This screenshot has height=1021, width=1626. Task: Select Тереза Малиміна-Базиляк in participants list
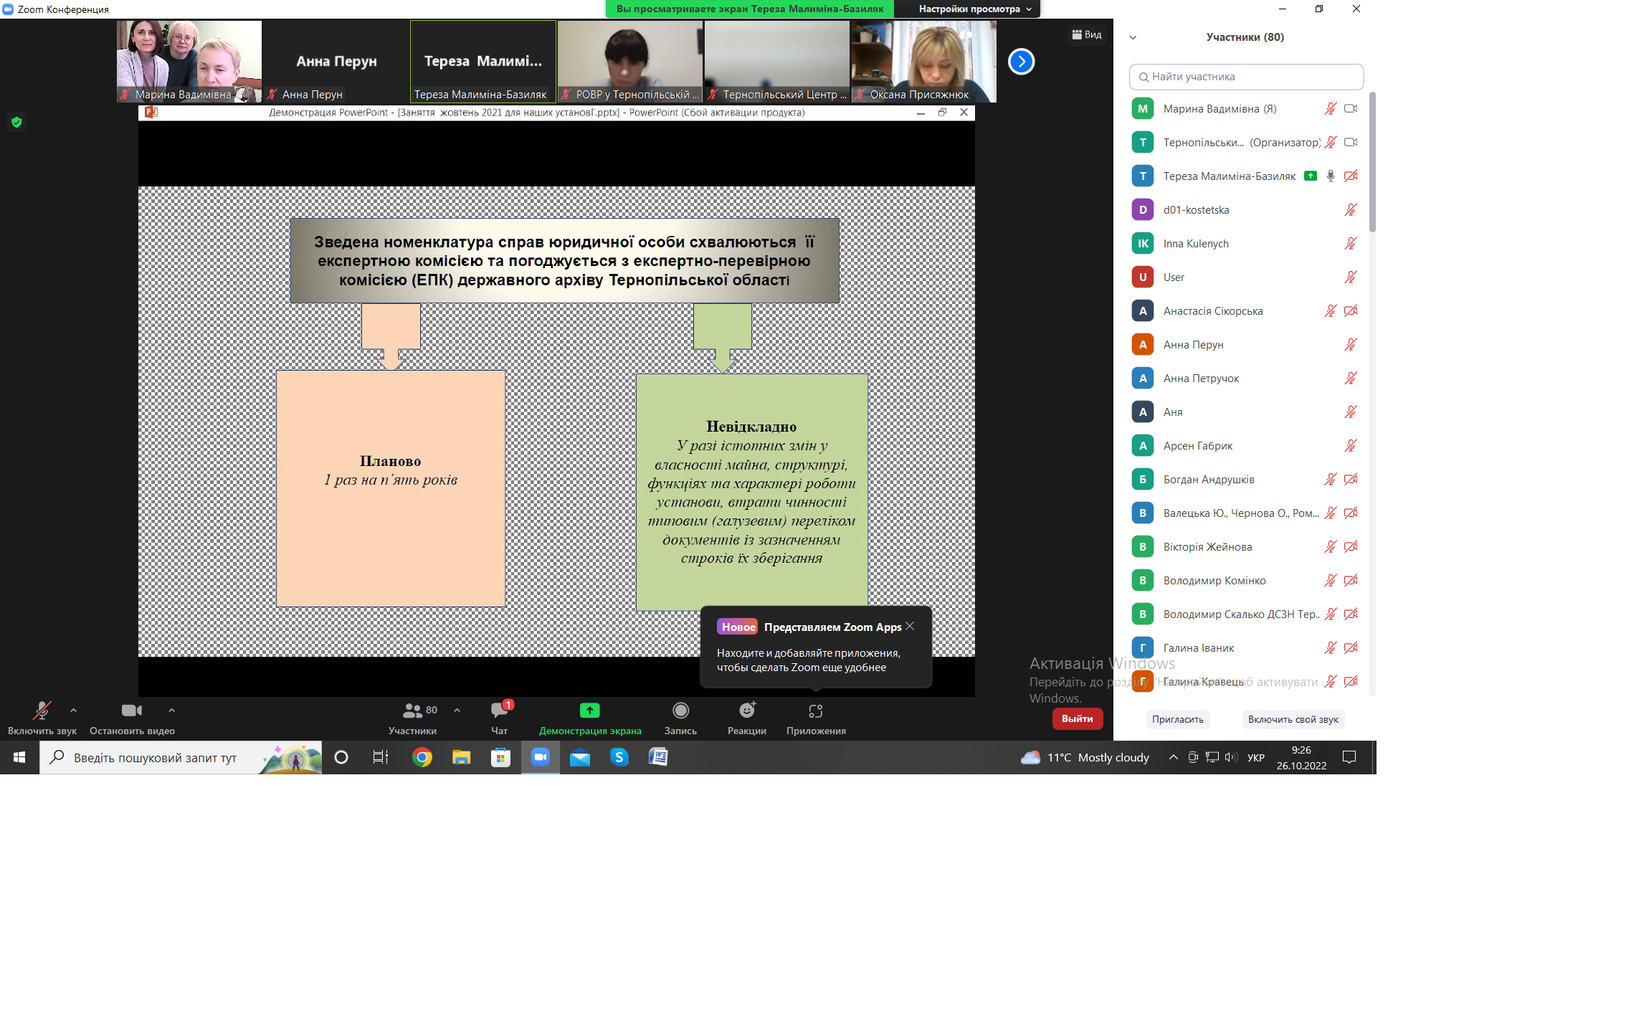coord(1229,176)
